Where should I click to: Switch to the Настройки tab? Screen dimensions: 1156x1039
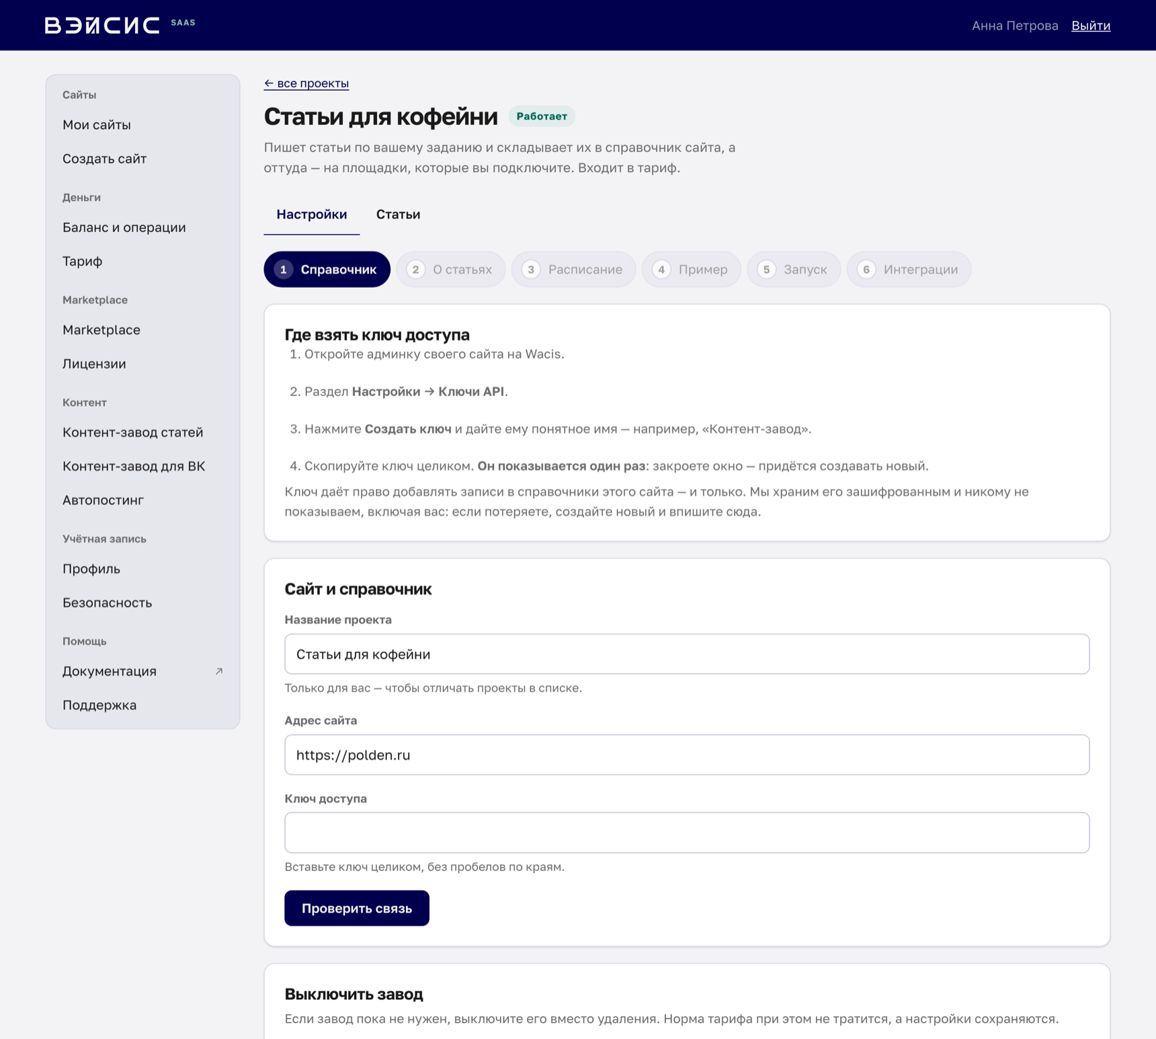(312, 215)
